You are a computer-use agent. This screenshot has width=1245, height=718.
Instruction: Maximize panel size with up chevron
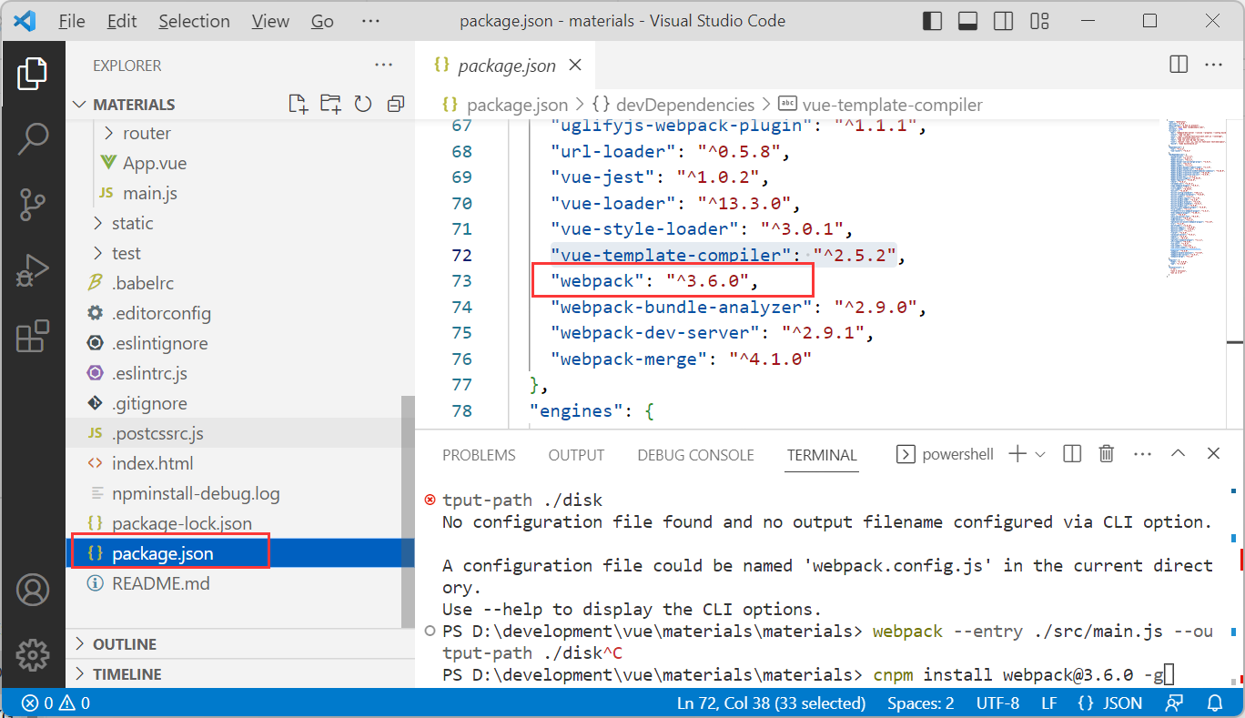click(x=1178, y=454)
